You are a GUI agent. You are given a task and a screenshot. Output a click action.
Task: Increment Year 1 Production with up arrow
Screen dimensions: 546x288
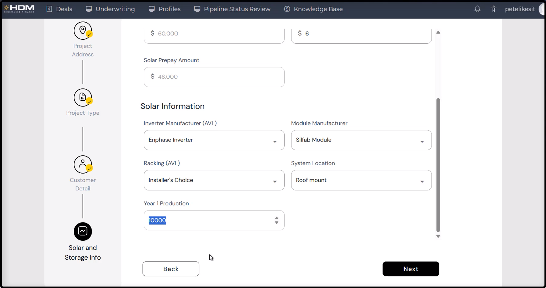click(276, 218)
